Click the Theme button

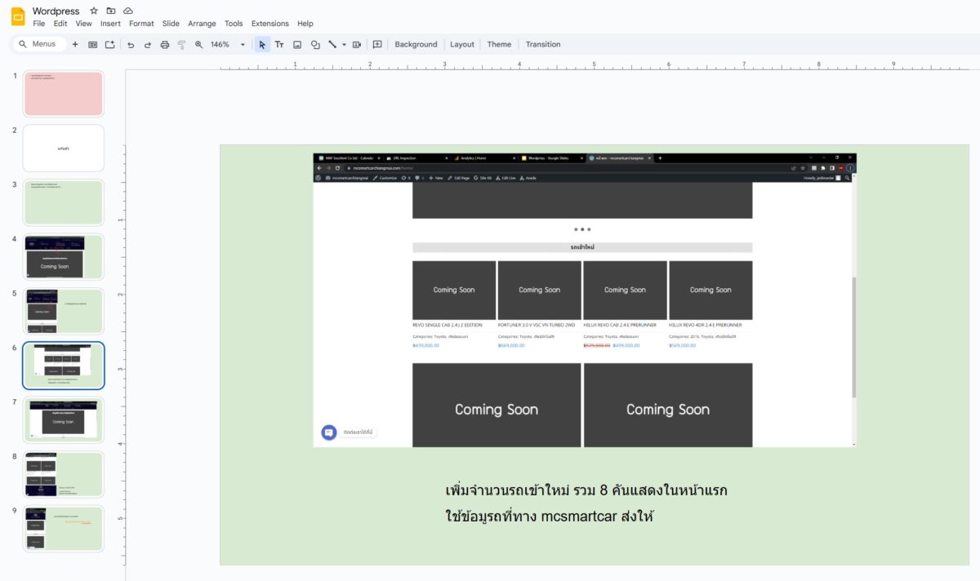point(499,45)
